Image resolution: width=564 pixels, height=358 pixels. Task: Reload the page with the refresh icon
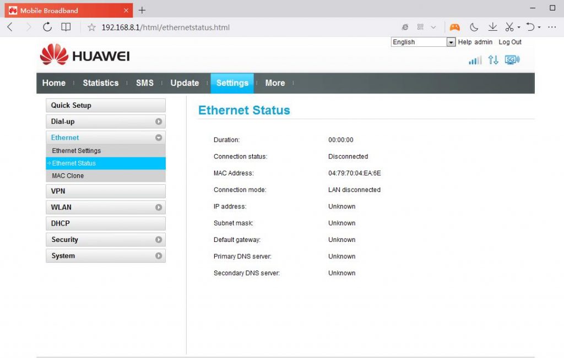click(47, 26)
